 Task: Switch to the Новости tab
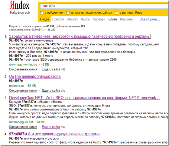tap(58, 19)
